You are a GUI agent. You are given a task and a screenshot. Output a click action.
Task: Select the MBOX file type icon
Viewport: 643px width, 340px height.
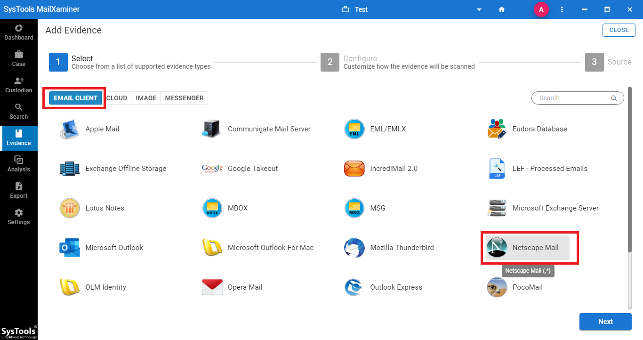(212, 208)
